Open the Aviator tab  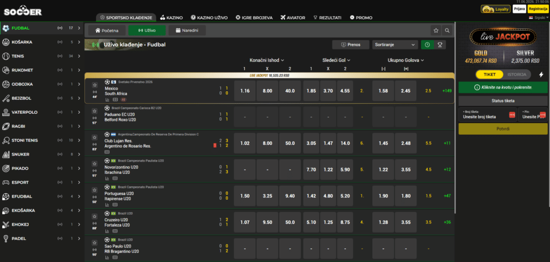293,18
